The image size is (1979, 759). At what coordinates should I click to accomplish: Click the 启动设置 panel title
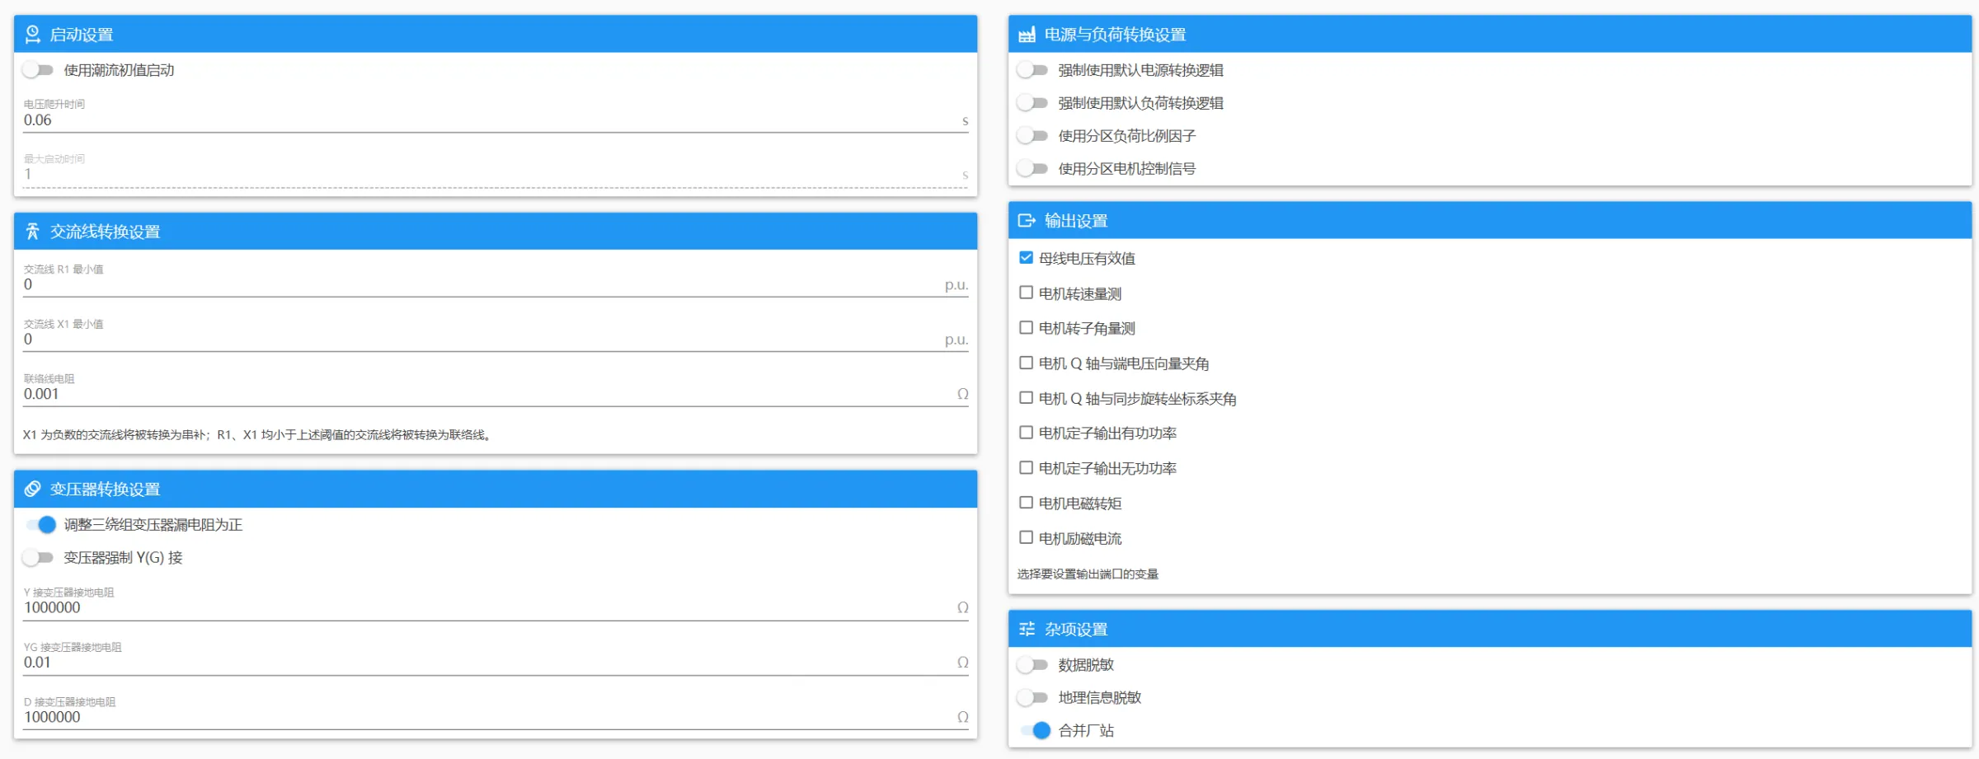(82, 35)
